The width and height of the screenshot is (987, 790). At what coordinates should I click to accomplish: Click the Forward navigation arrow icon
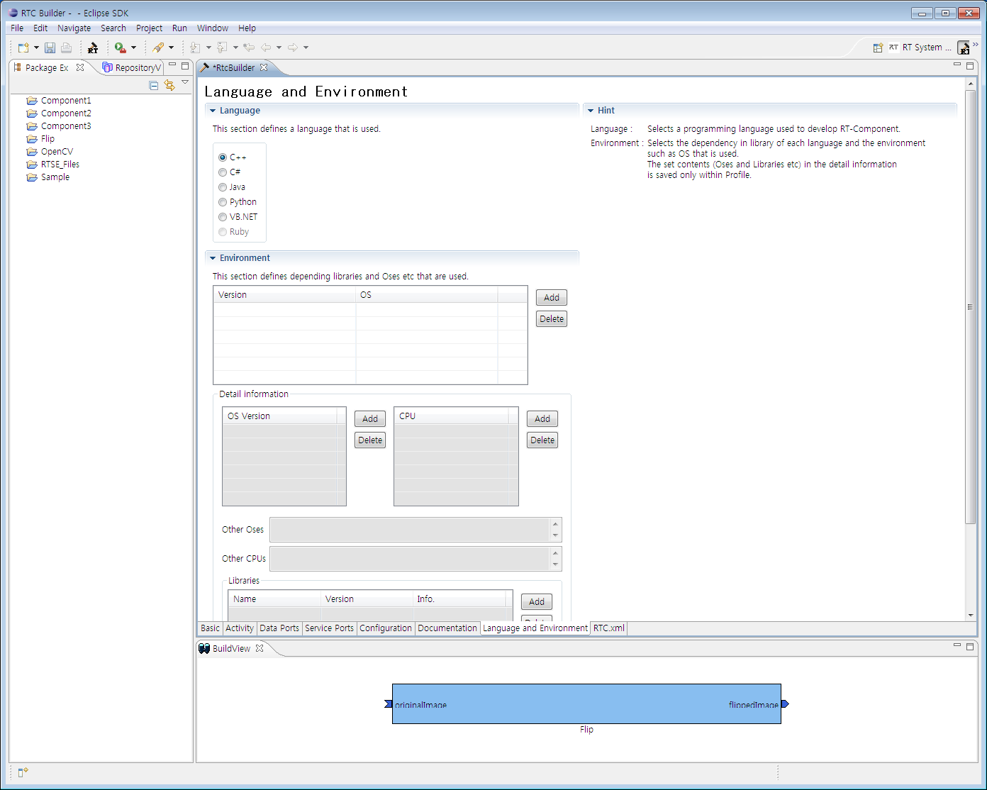pyautogui.click(x=293, y=48)
